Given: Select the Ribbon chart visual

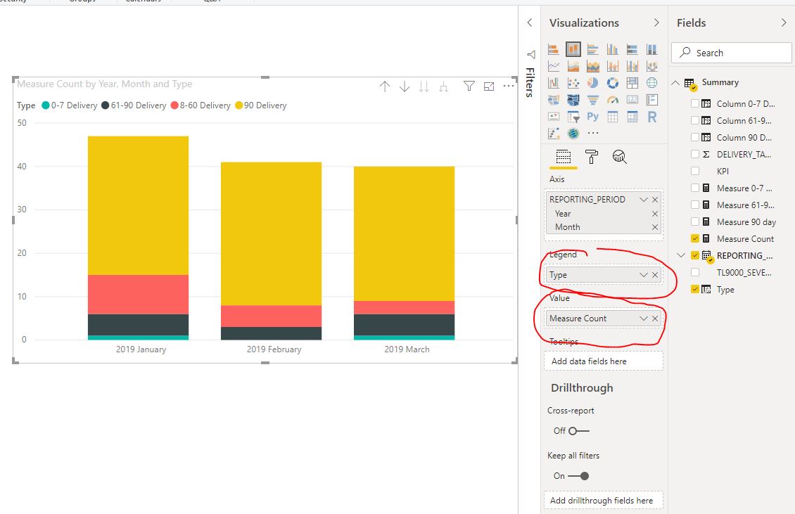Looking at the screenshot, I should point(652,66).
